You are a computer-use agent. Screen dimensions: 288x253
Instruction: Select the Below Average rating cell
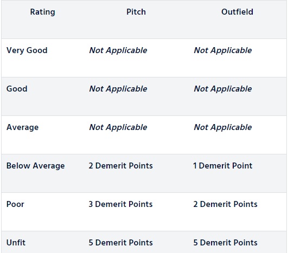tap(36, 166)
